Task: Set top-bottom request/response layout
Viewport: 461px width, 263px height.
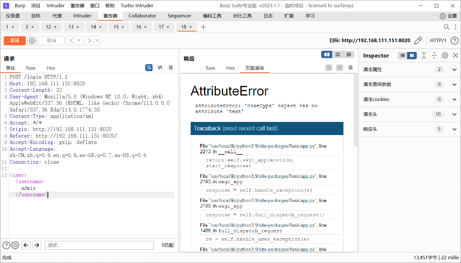Action: [338, 55]
